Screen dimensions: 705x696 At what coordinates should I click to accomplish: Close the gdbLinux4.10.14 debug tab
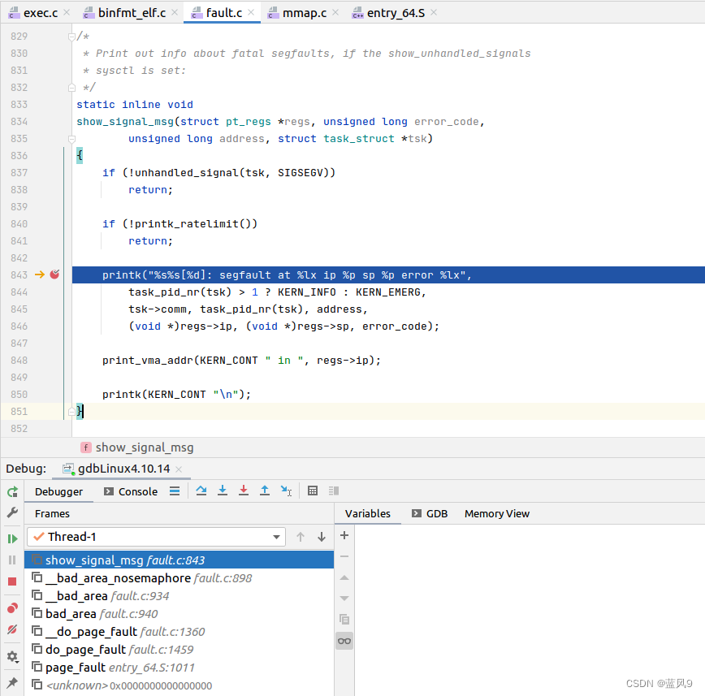(x=179, y=469)
